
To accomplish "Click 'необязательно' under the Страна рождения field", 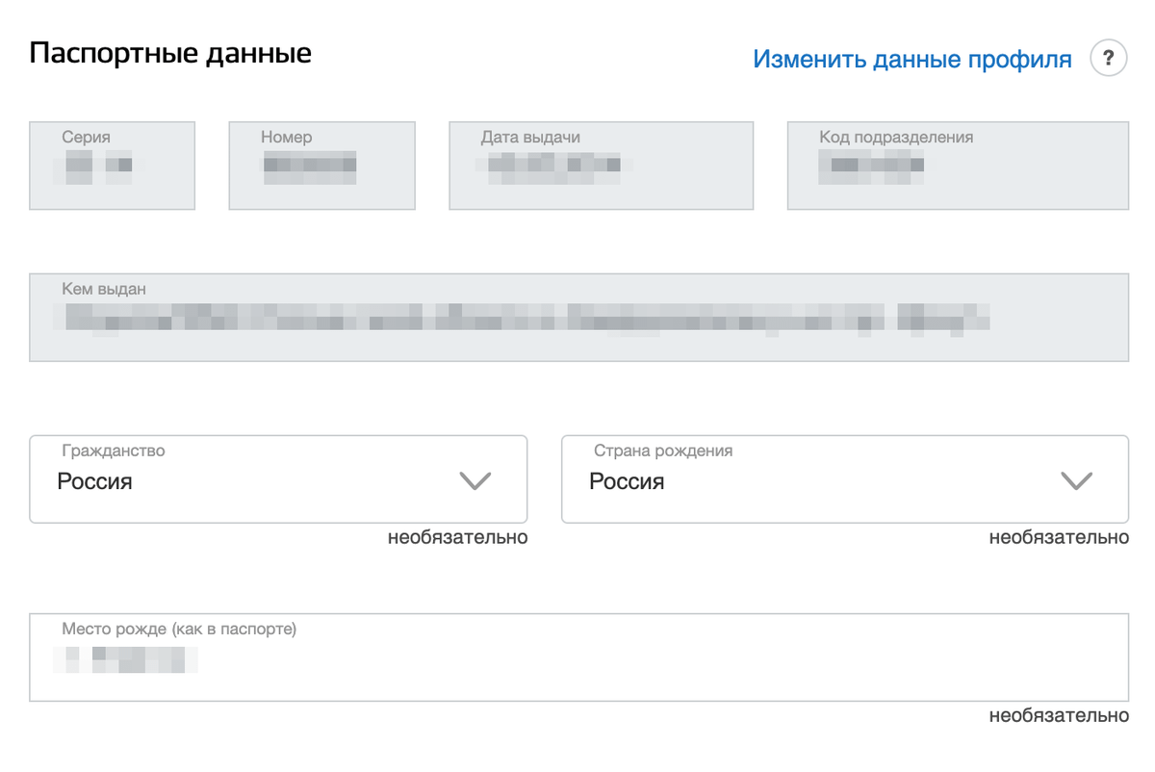I will (x=1059, y=537).
